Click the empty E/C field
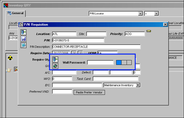This screenshot has height=118, width=184. [77, 85]
